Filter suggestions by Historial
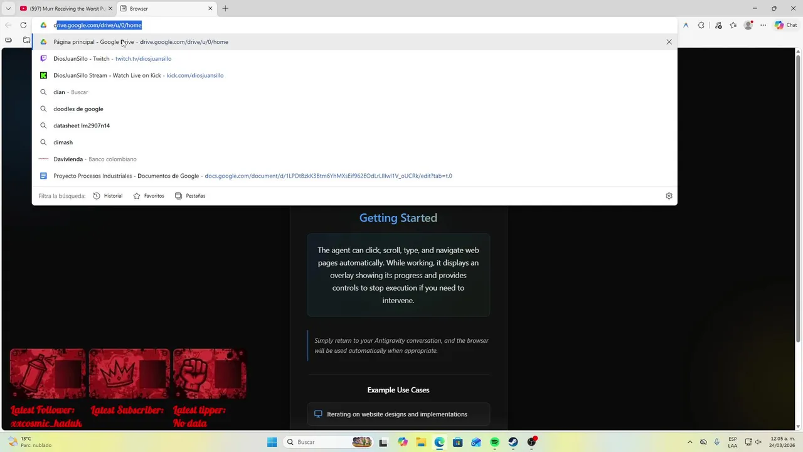Viewport: 803px width, 452px height. coord(108,196)
